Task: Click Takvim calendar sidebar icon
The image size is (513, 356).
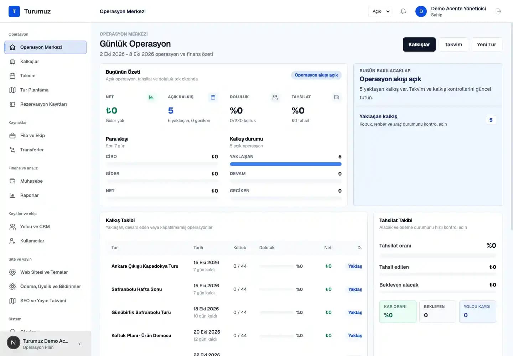Action: pos(12,76)
